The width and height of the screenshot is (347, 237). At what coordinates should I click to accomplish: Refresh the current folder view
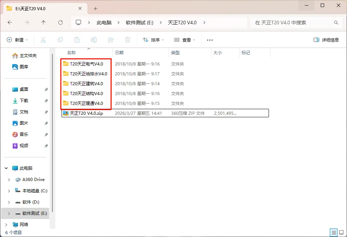60,23
